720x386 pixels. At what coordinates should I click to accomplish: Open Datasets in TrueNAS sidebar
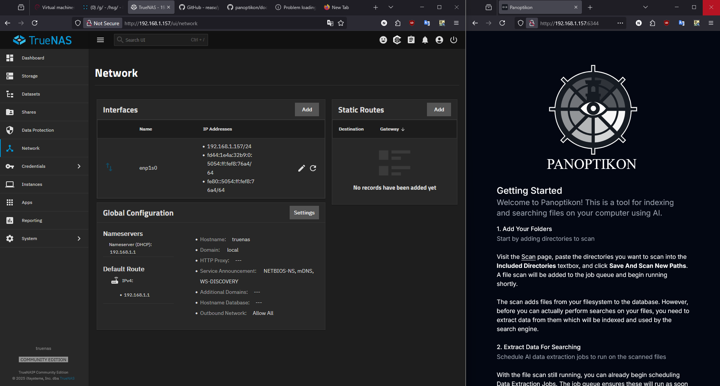pos(44,94)
